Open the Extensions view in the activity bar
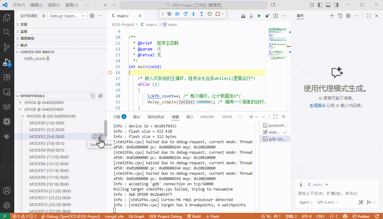383x219 pixels. tap(7, 77)
